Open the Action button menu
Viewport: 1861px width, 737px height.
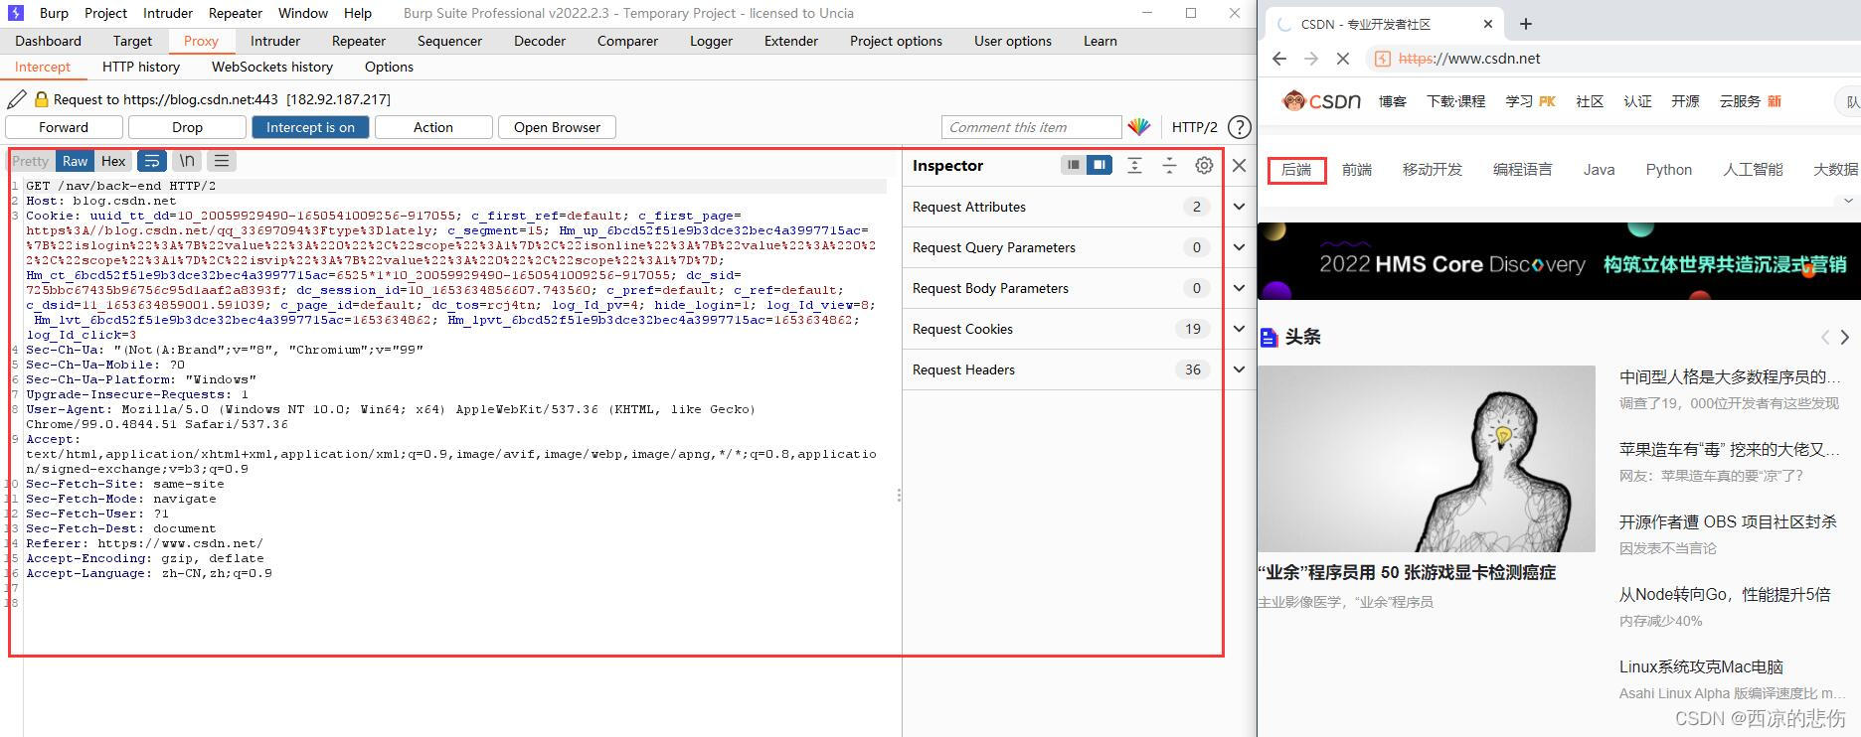click(433, 127)
